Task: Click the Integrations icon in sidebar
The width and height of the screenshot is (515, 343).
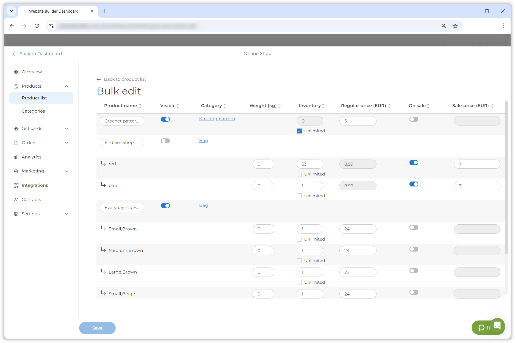Action: pyautogui.click(x=16, y=185)
